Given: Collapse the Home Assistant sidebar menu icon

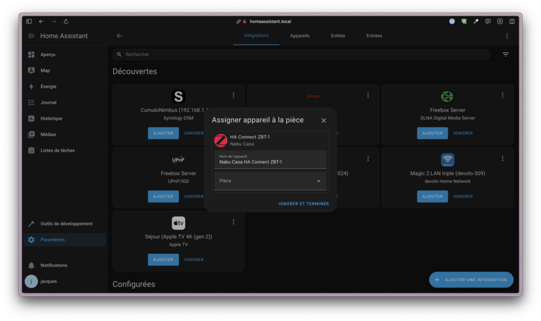Looking at the screenshot, I should (31, 36).
